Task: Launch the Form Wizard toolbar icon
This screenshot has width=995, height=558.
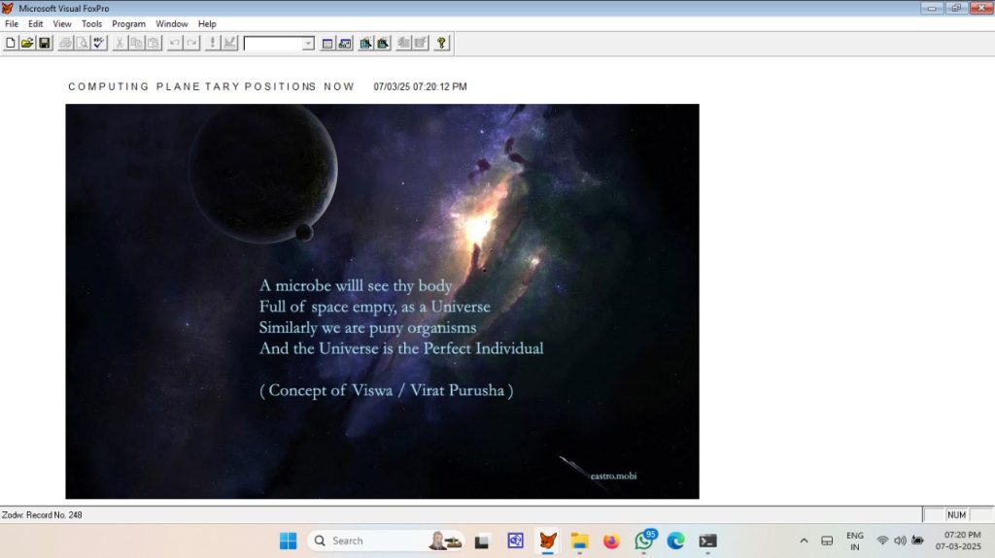Action: [365, 43]
